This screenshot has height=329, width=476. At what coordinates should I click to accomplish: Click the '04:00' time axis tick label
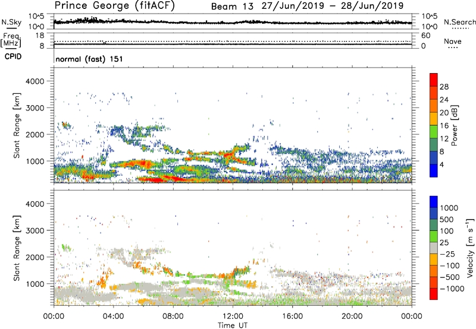[x=113, y=317]
